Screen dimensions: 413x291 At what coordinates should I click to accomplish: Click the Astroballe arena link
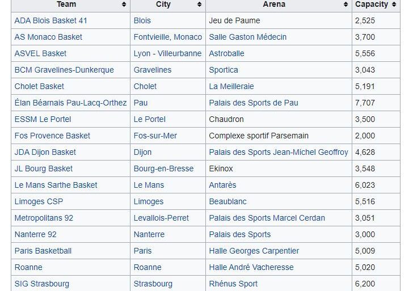pos(226,53)
